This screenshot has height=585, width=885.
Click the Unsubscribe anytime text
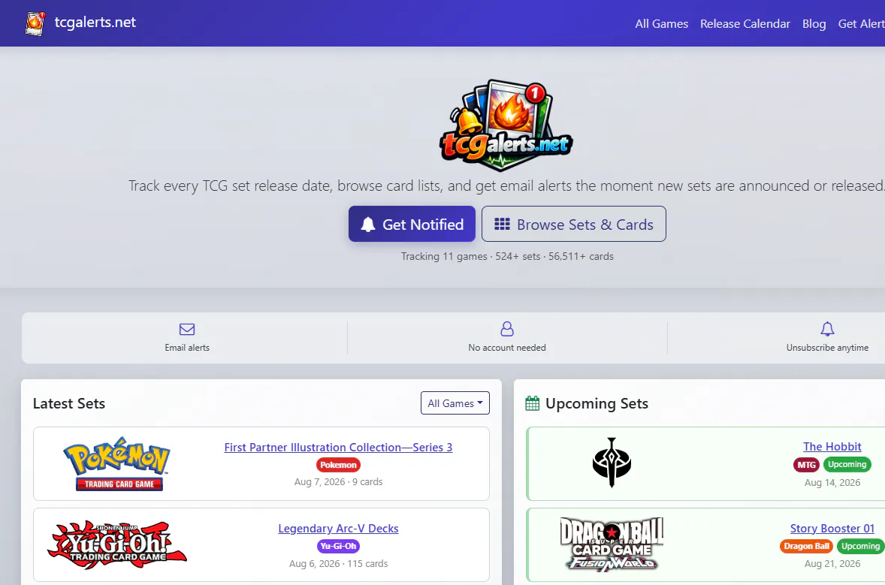point(827,348)
